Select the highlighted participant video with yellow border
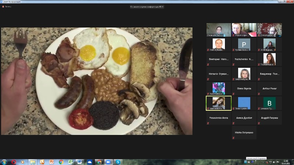This screenshot has width=294, height=165. click(x=219, y=103)
